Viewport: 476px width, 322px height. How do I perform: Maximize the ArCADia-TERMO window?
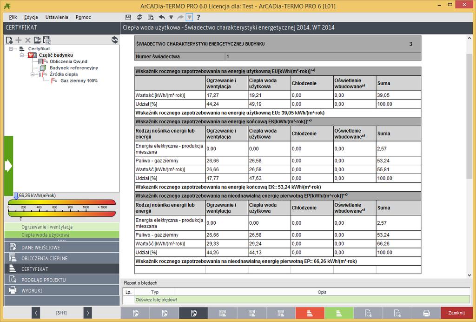[x=450, y=5]
